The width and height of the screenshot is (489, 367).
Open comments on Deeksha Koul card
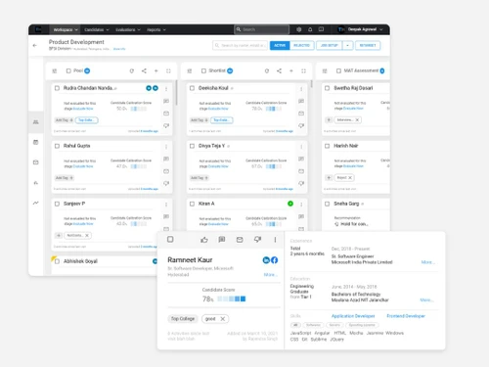click(301, 101)
